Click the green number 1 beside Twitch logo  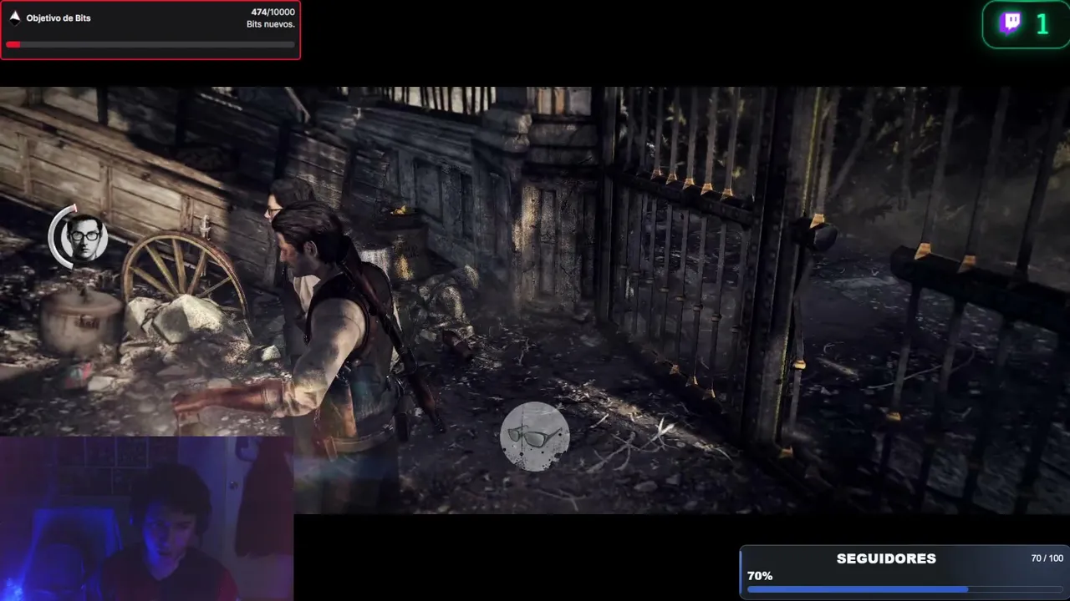tap(1042, 24)
